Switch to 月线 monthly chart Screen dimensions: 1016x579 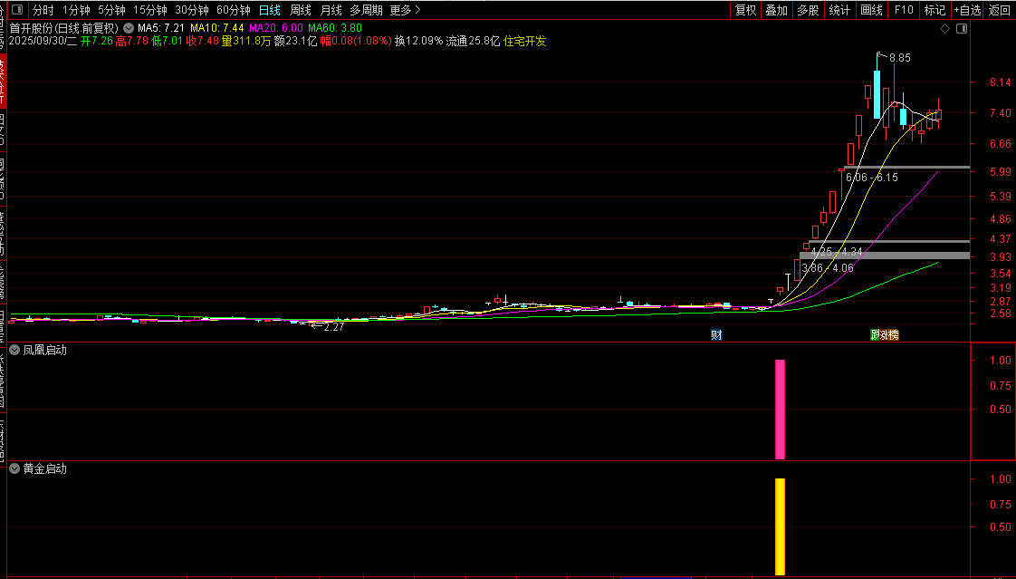331,10
